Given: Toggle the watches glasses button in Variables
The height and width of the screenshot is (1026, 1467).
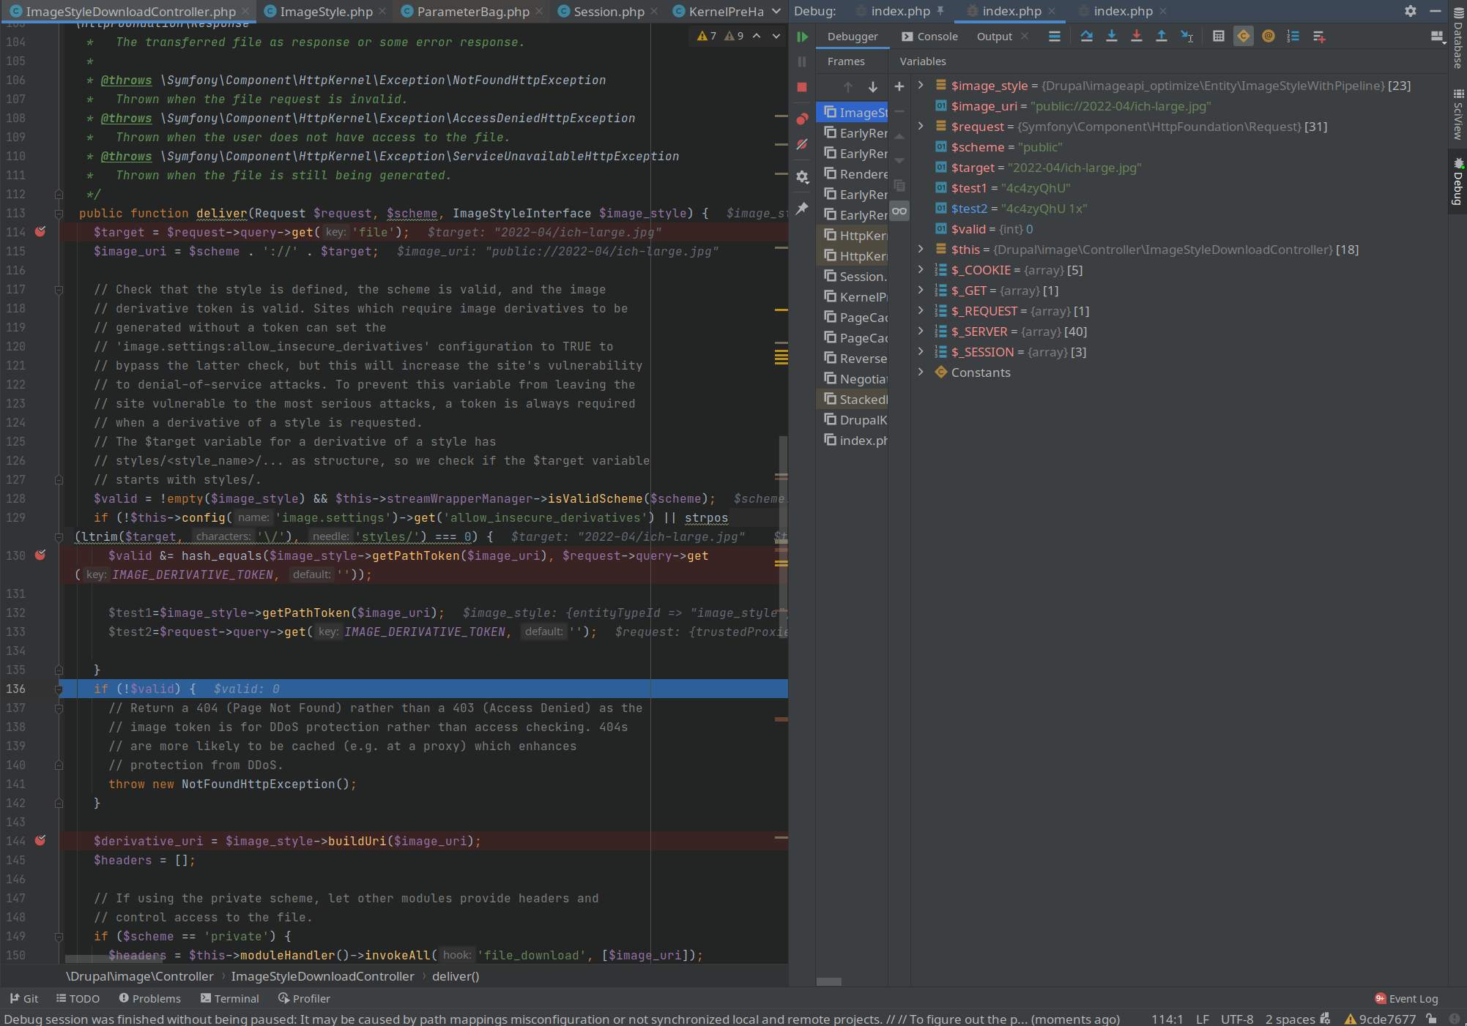Looking at the screenshot, I should click(x=899, y=211).
